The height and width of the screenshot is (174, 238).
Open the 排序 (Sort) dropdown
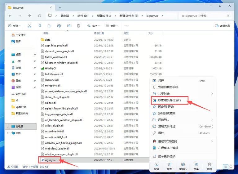pos(94,26)
